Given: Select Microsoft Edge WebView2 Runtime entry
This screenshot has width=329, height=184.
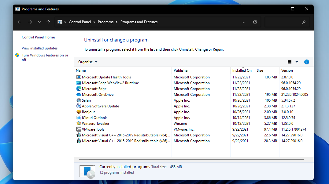Looking at the screenshot, I should point(110,83).
